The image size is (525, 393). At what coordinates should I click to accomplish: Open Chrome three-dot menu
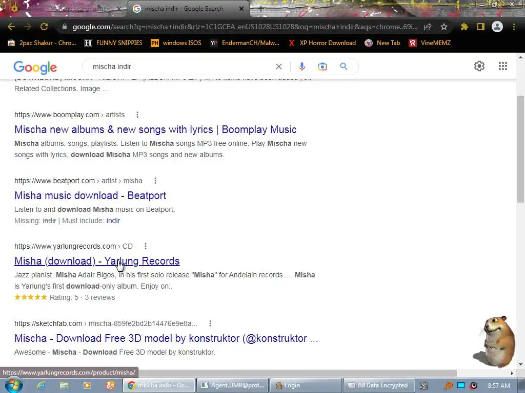coord(514,27)
